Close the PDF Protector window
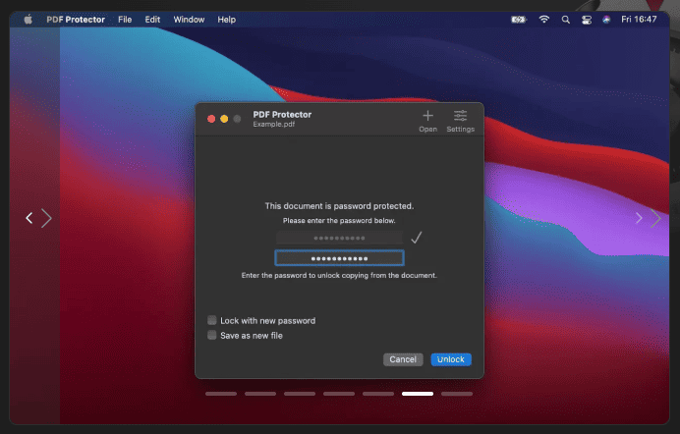Viewport: 680px width, 434px height. (211, 119)
